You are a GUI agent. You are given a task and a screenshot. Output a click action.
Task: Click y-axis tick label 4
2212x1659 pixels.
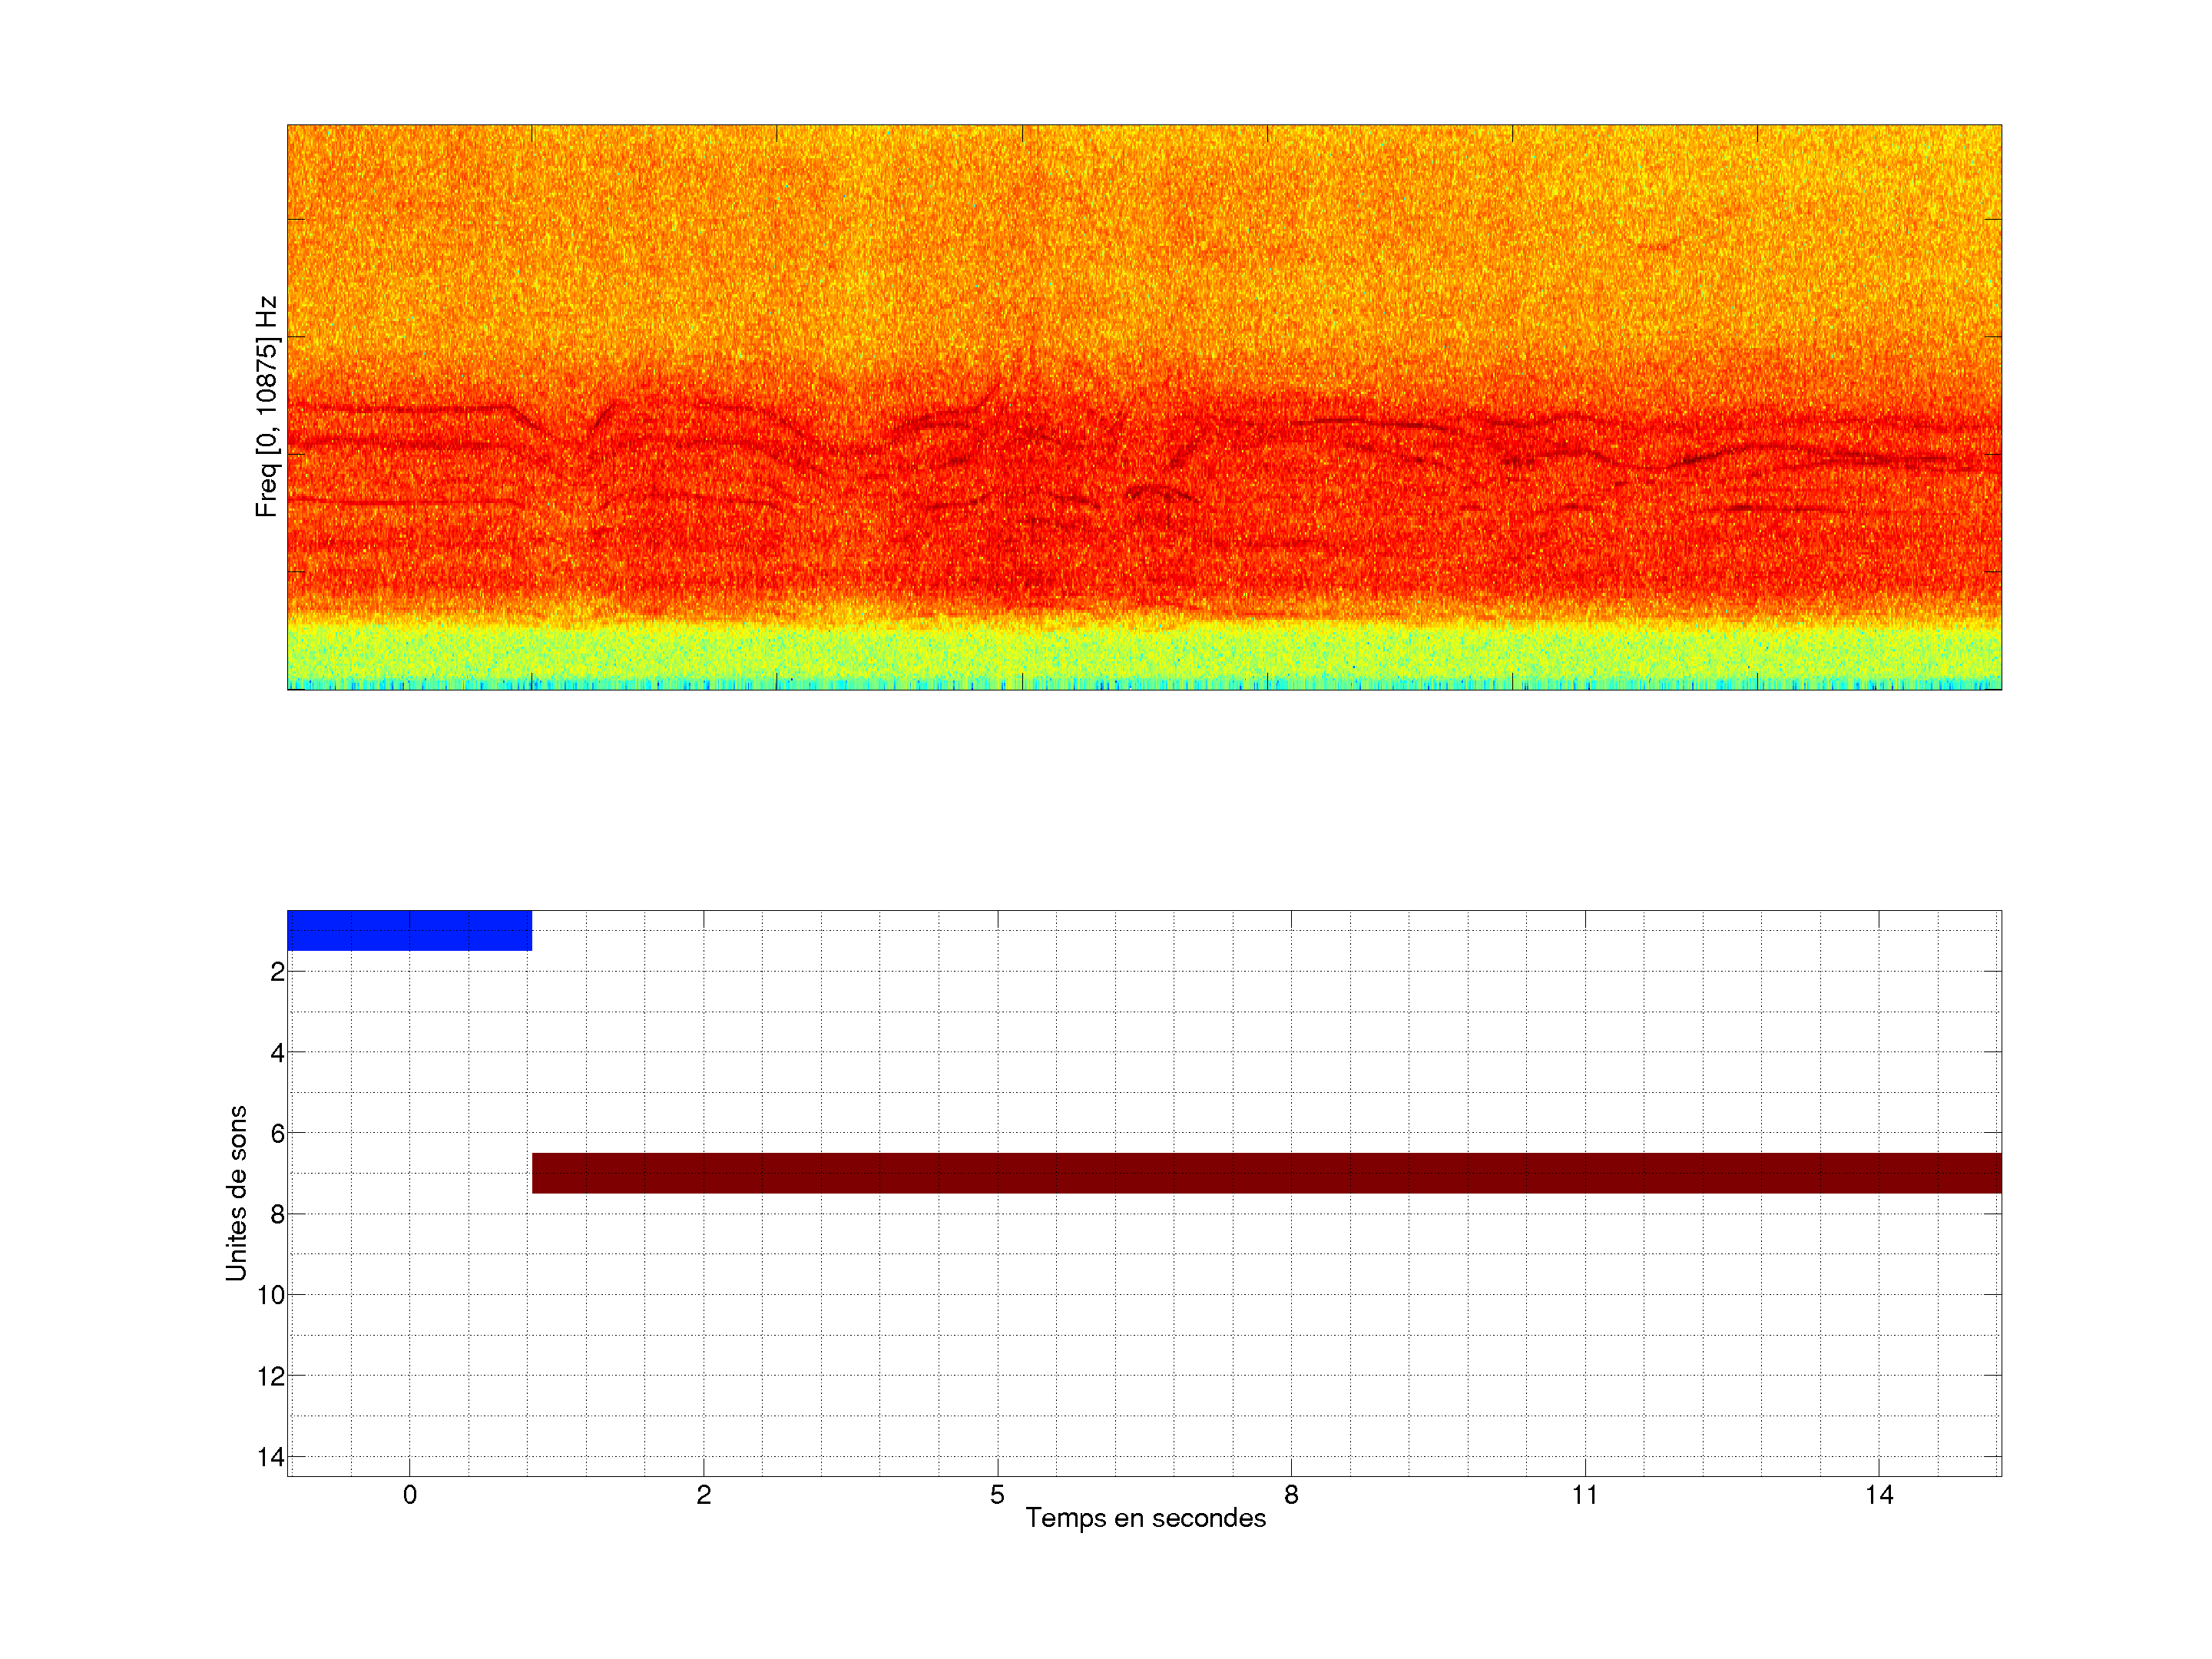[277, 1053]
